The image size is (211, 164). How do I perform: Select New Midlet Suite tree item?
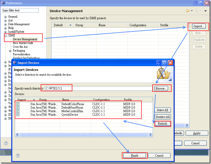[x=23, y=43]
